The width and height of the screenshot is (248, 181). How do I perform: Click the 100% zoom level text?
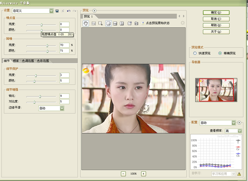tap(133, 174)
